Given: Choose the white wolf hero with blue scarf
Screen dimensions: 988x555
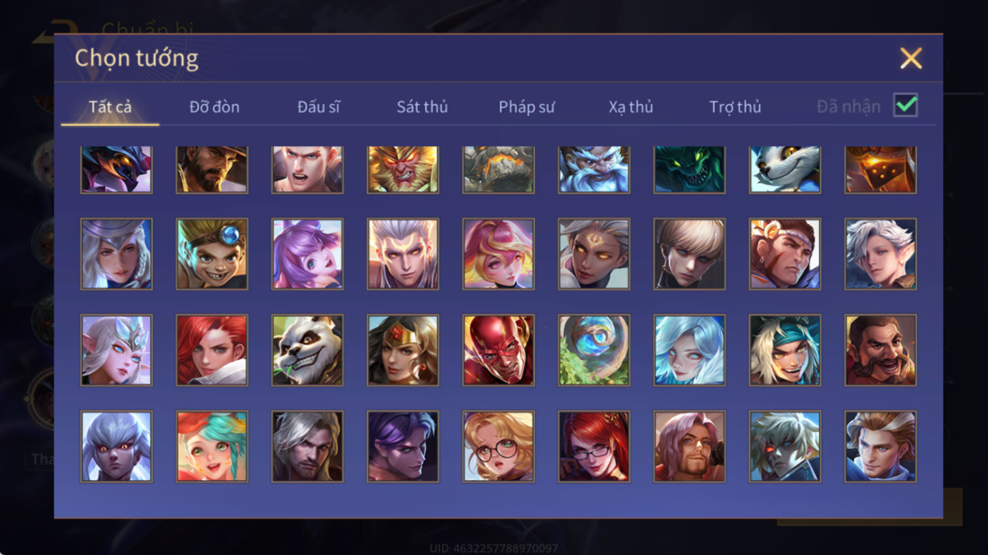Looking at the screenshot, I should pyautogui.click(x=785, y=170).
